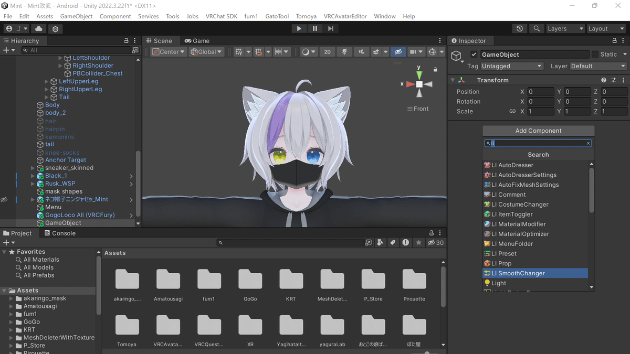
Task: Toggle the GameObject active checkbox
Action: coord(474,55)
